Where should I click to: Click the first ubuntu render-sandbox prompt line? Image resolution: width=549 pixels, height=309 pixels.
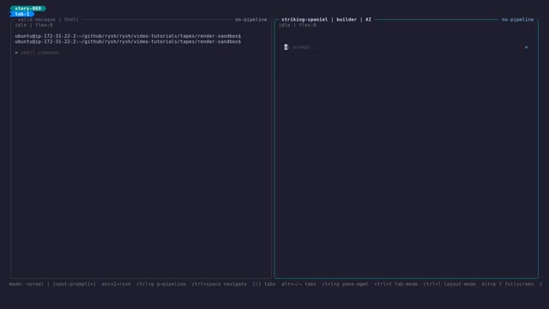(x=128, y=36)
